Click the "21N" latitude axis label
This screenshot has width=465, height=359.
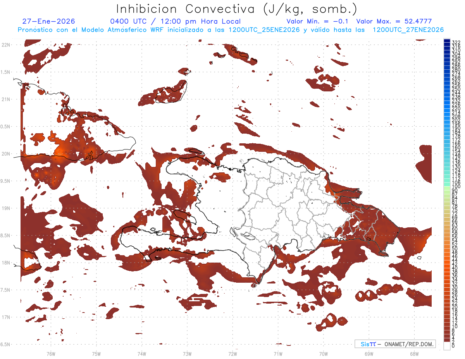coord(5,99)
